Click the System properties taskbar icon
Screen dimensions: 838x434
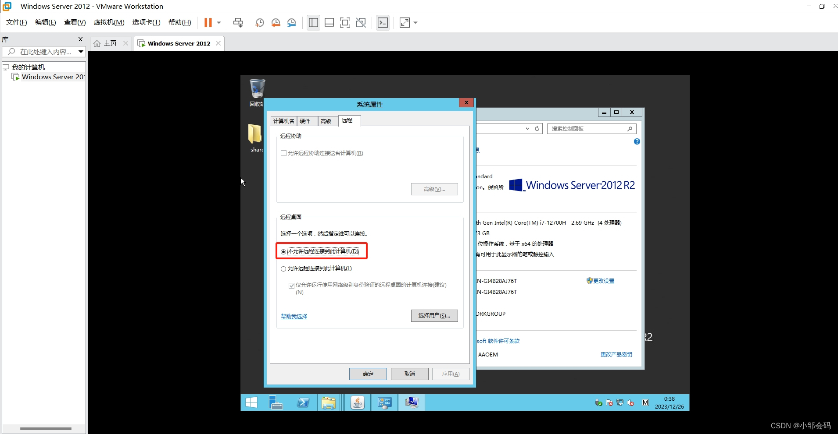click(x=412, y=402)
